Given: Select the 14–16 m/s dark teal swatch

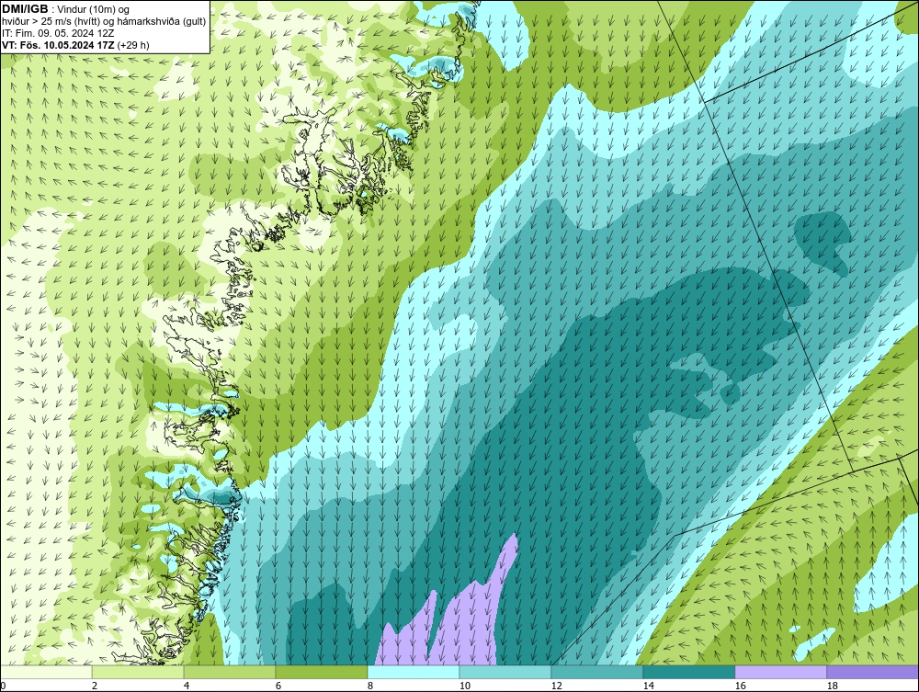Looking at the screenshot, I should [x=688, y=672].
